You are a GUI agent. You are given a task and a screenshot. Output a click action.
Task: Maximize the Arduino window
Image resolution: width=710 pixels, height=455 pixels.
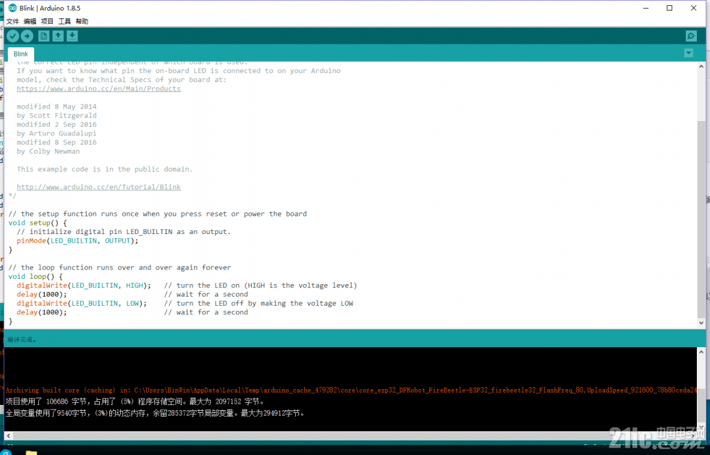pos(670,8)
